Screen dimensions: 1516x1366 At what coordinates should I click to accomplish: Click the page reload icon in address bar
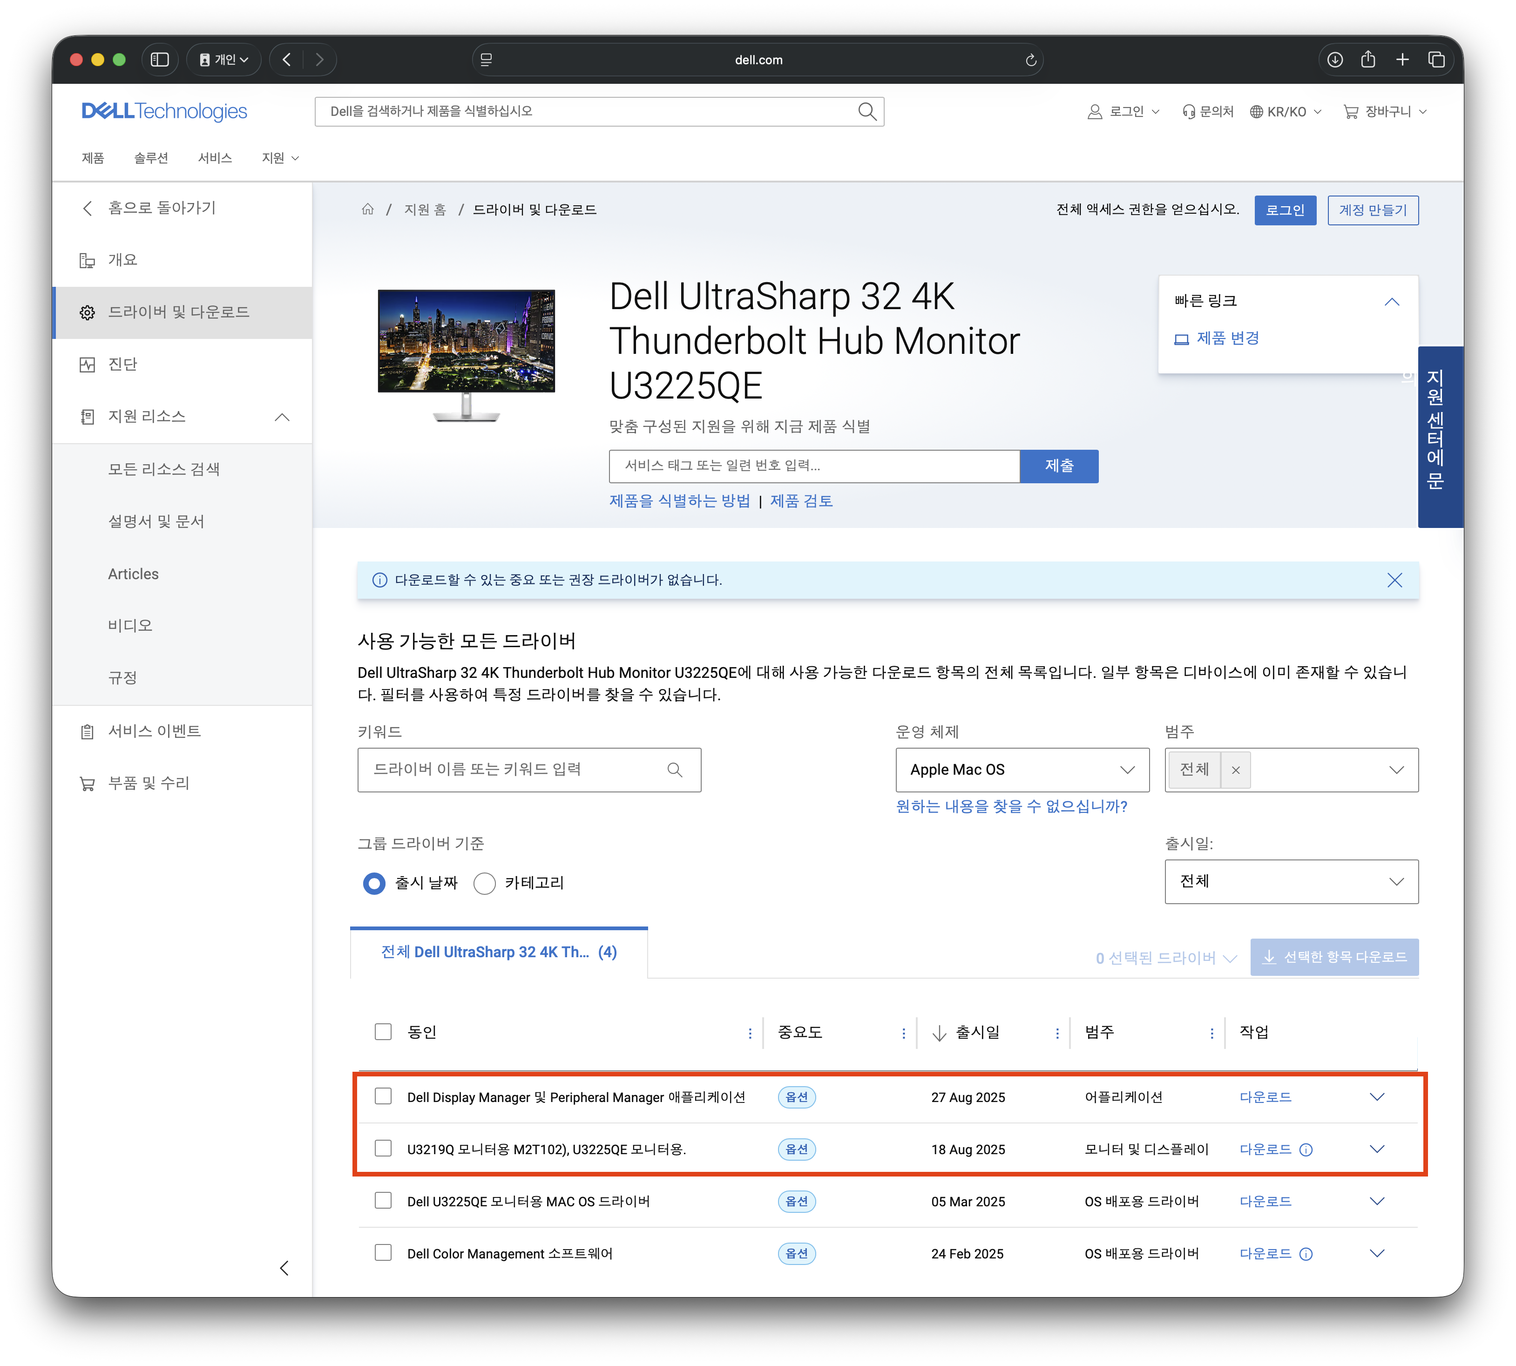tap(1031, 60)
